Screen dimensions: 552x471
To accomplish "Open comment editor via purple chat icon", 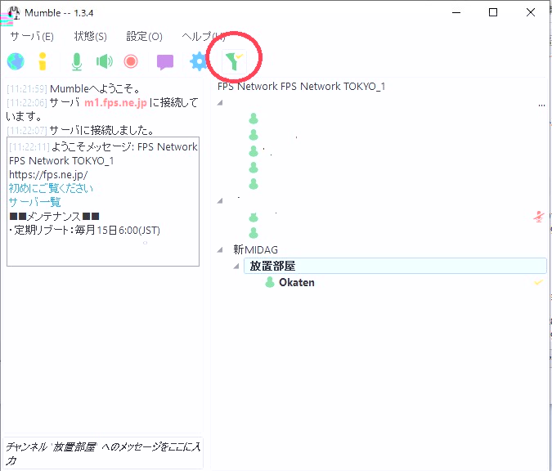I will [165, 62].
